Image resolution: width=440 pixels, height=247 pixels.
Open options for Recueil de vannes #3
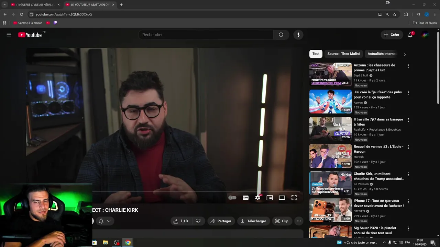[409, 147]
